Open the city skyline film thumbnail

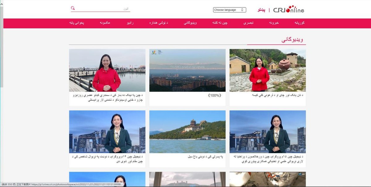pos(187,70)
